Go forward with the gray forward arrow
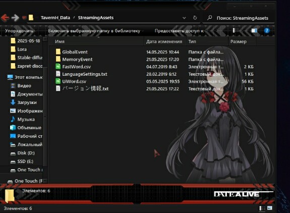The height and width of the screenshot is (213, 290). click(15, 18)
